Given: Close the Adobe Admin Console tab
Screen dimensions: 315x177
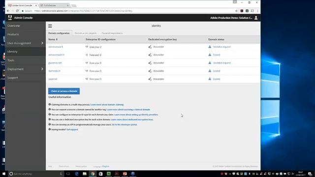Looking at the screenshot, I should tap(36, 5).
